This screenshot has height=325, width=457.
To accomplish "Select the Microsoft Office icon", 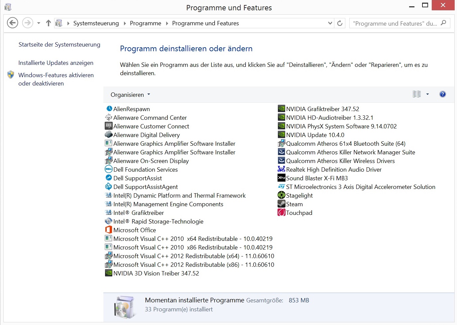I will [x=109, y=230].
